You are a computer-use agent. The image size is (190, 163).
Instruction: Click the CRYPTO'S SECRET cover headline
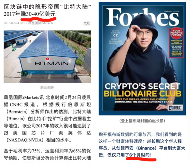click(143, 86)
